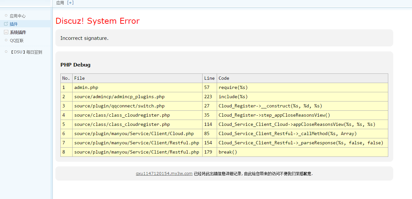Click the bullet icon beside 应用中心

(x=6, y=15)
